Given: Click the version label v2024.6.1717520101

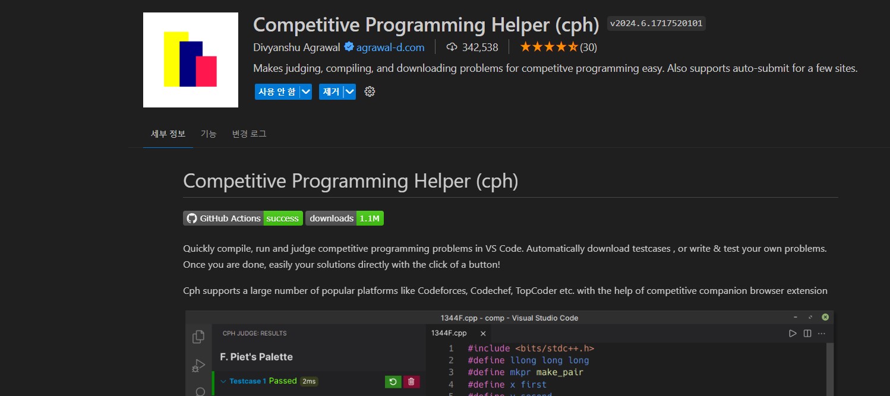Looking at the screenshot, I should tap(657, 24).
